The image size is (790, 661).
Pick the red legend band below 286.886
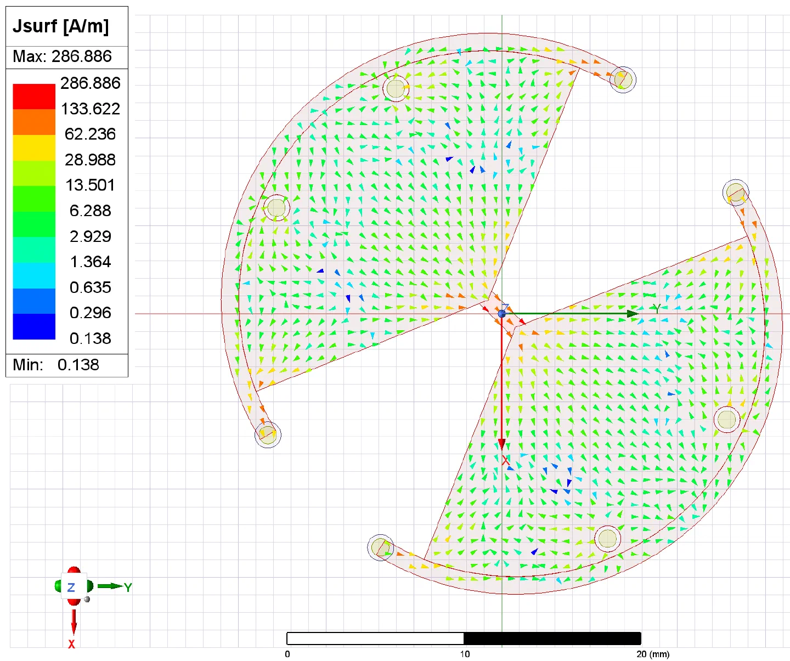pos(34,97)
